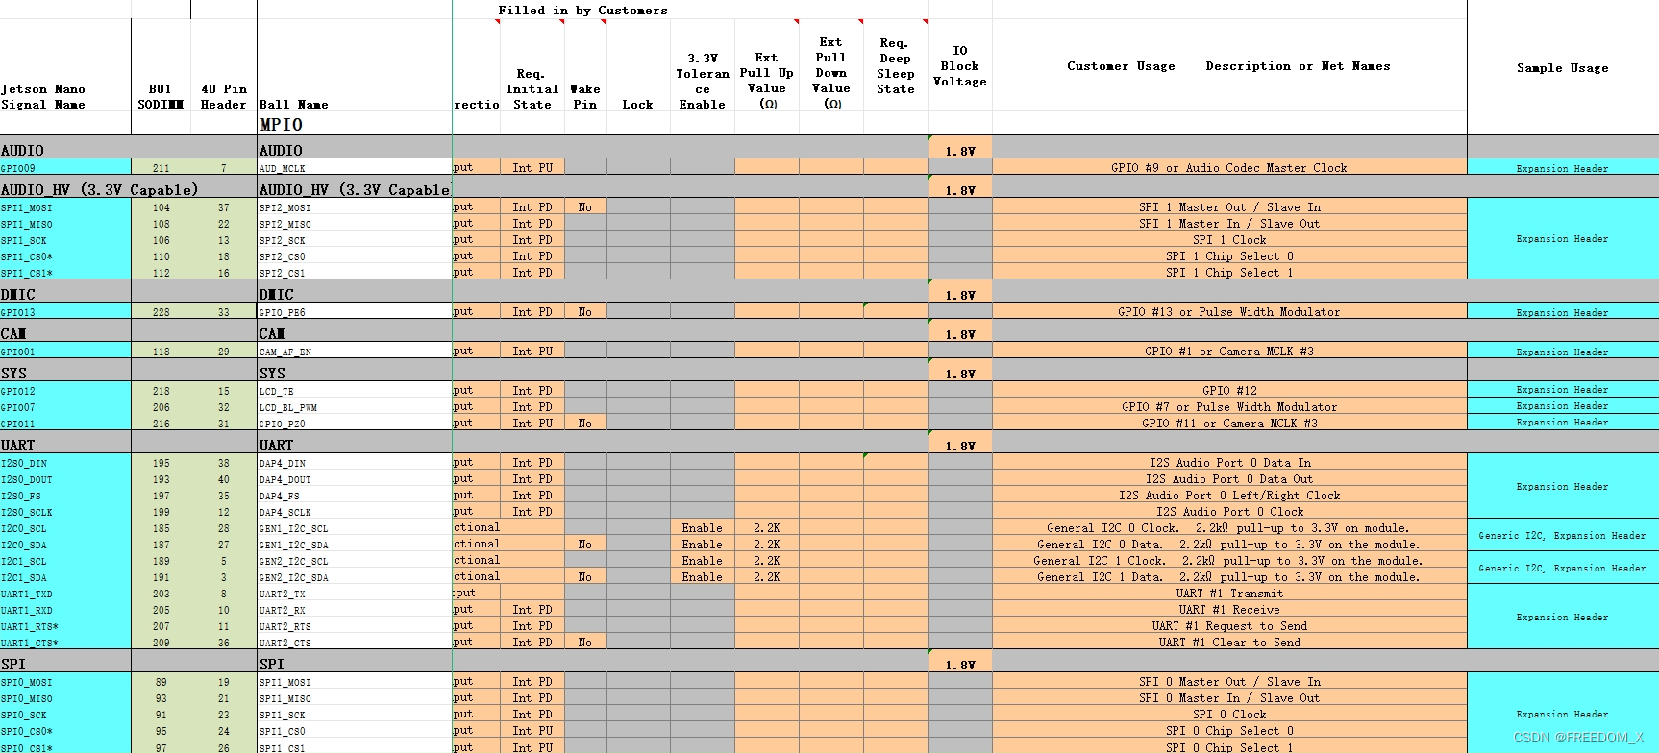Image resolution: width=1659 pixels, height=753 pixels.
Task: Click the 'SPI1_CS0*' signal name cell
Action: pyautogui.click(x=65, y=255)
